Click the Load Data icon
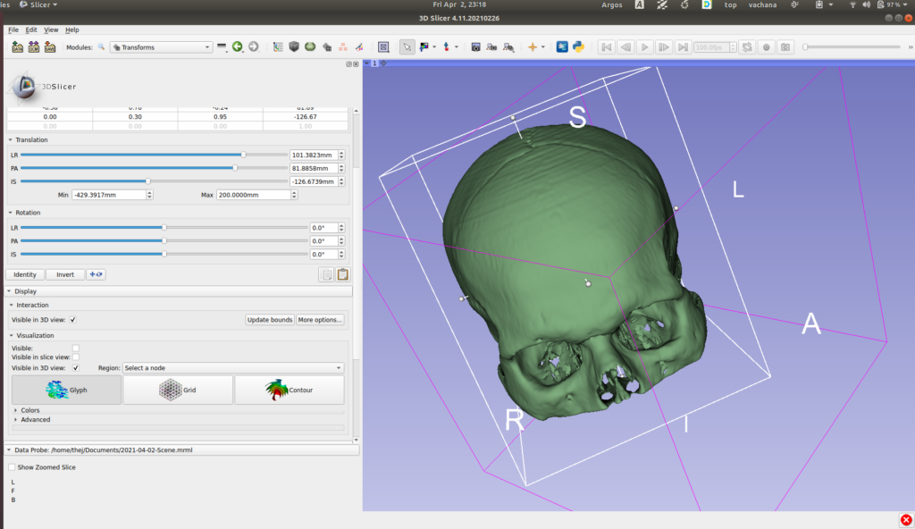 18,47
